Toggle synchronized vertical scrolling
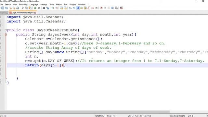Screen dimensions: 208x117 pos(61,8)
